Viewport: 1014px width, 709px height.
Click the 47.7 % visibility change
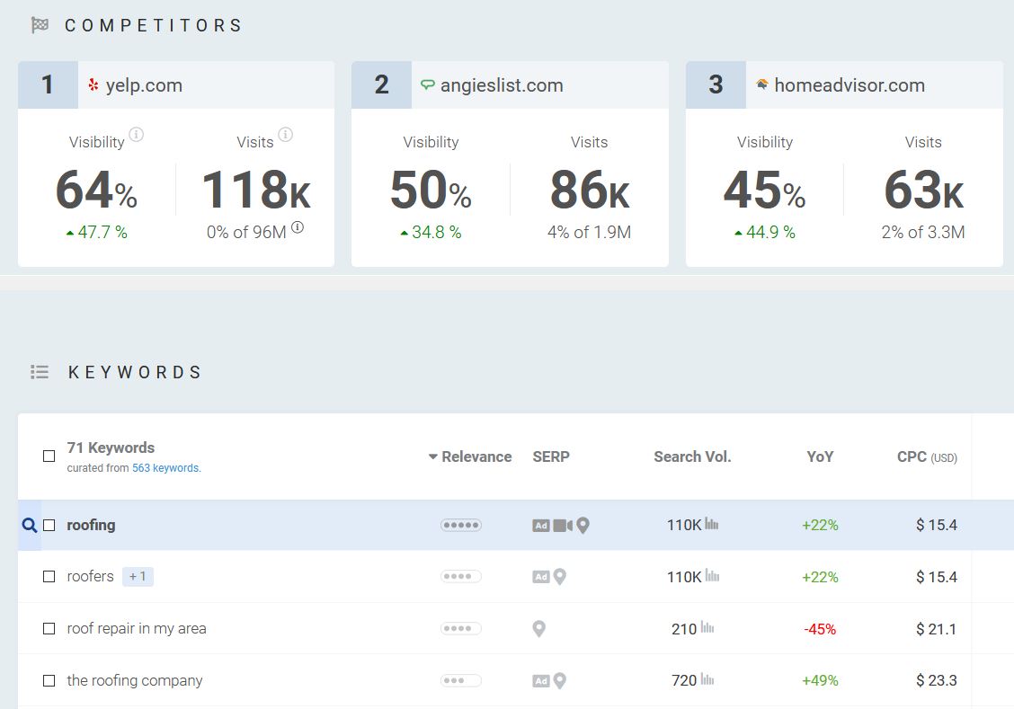97,233
